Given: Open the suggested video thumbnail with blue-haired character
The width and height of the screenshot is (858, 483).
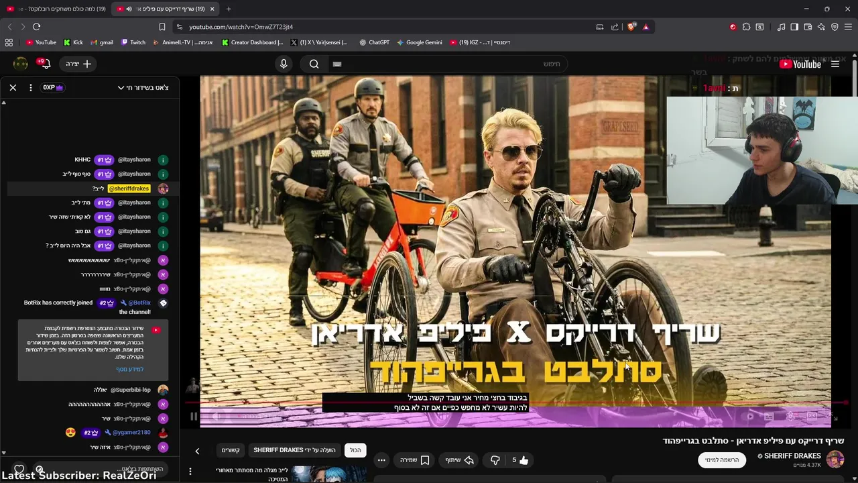Looking at the screenshot, I should [328, 474].
